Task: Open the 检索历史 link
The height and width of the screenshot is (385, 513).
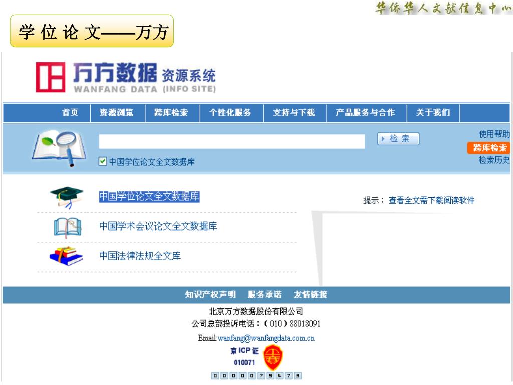Action: 494,160
